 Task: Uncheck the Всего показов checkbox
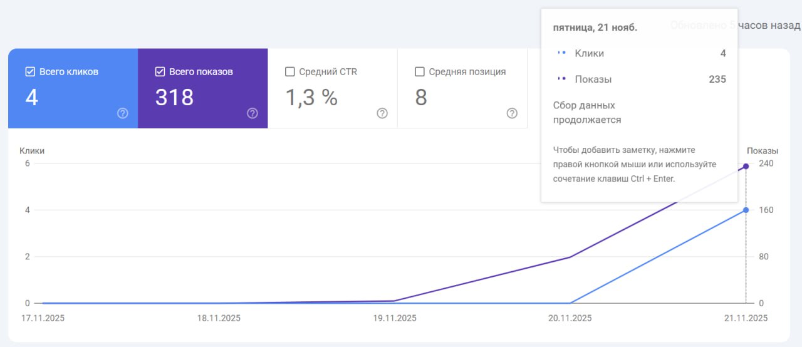pyautogui.click(x=160, y=71)
